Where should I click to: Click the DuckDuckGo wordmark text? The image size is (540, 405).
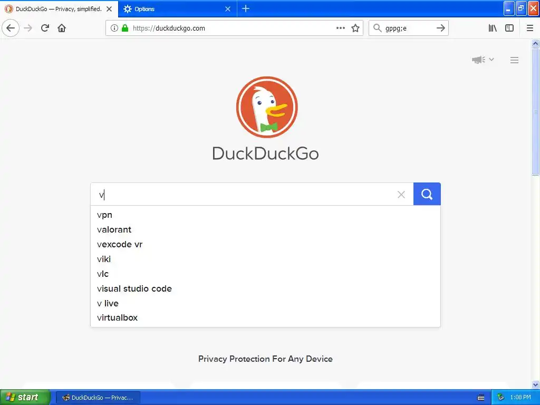click(266, 153)
